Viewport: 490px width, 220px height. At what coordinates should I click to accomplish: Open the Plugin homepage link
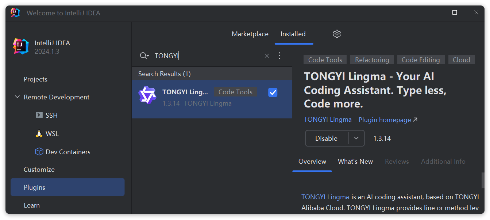tap(388, 120)
